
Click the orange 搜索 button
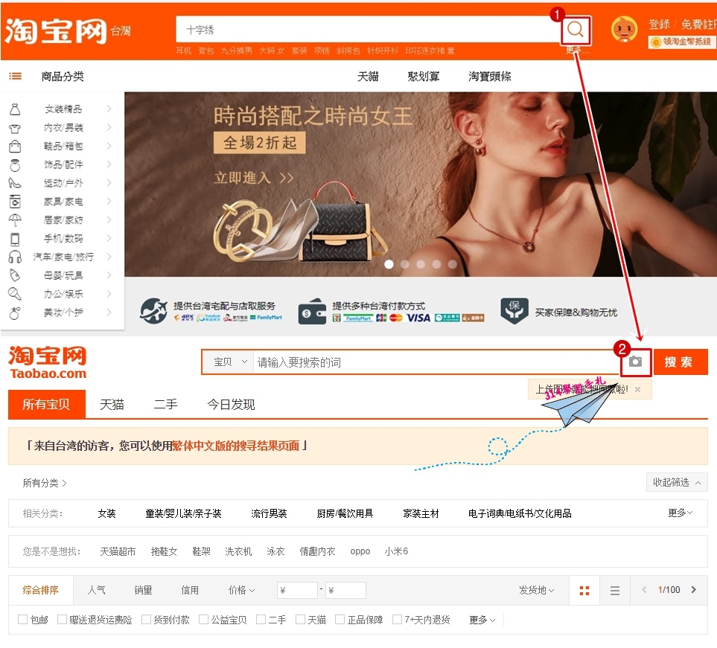pos(681,362)
